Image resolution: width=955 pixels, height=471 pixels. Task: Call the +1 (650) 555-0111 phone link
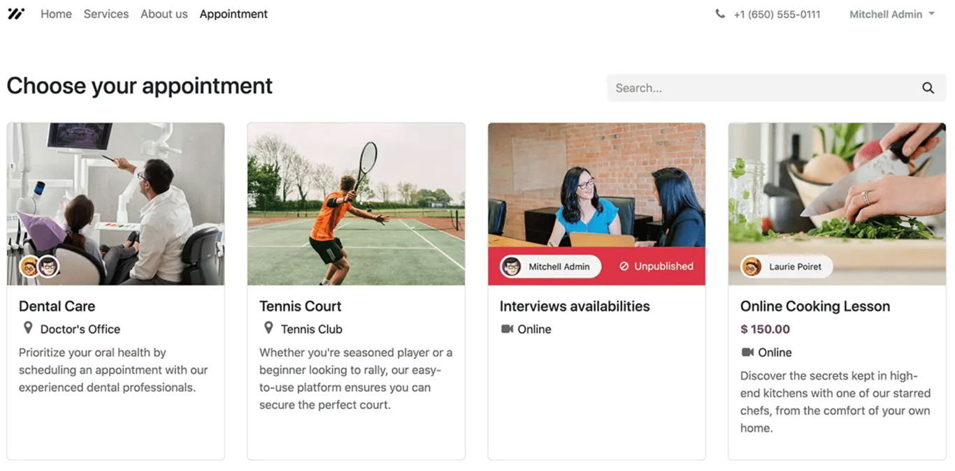point(777,13)
